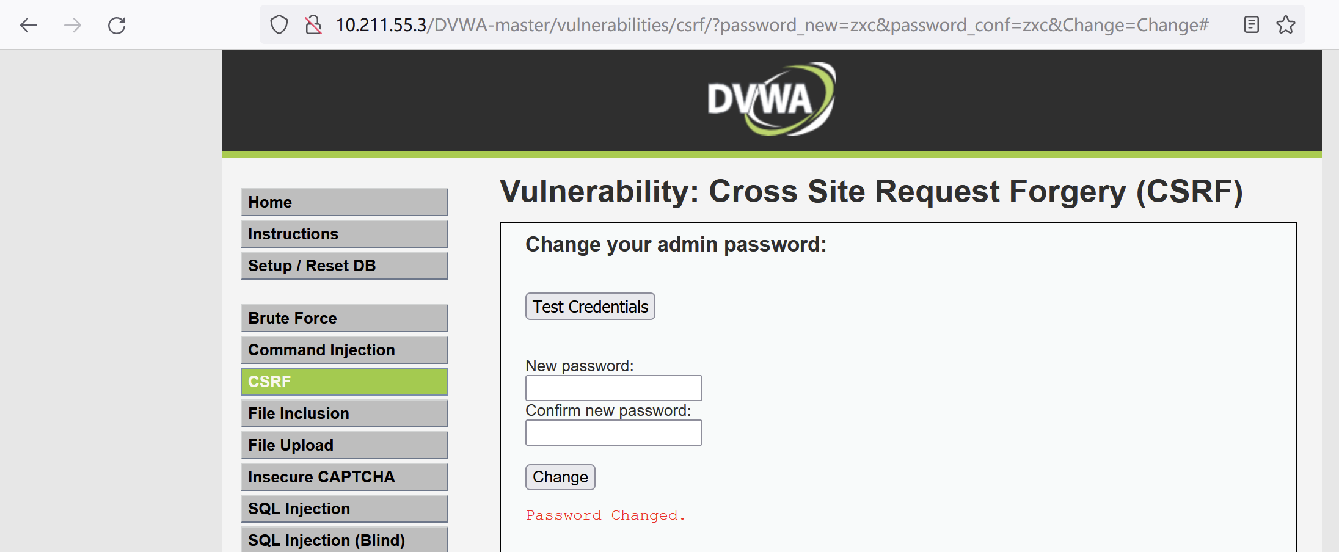
Task: Navigate to Insecure CAPTCHA
Action: [x=344, y=476]
